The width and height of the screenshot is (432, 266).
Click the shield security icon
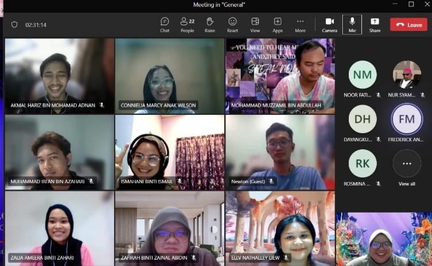click(x=14, y=25)
